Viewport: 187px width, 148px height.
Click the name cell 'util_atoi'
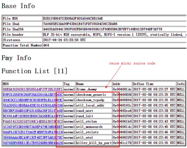(x=94, y=137)
